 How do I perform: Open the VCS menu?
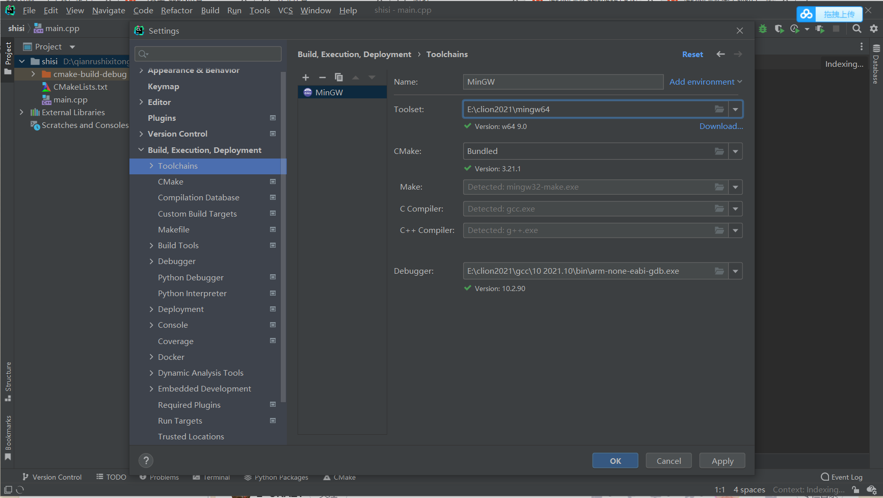[285, 10]
